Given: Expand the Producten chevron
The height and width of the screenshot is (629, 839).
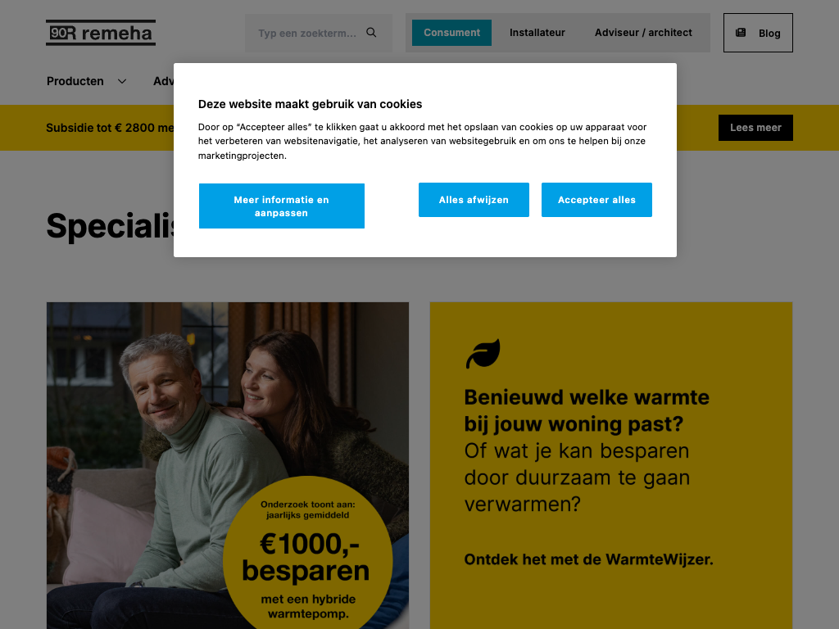Looking at the screenshot, I should click(122, 81).
